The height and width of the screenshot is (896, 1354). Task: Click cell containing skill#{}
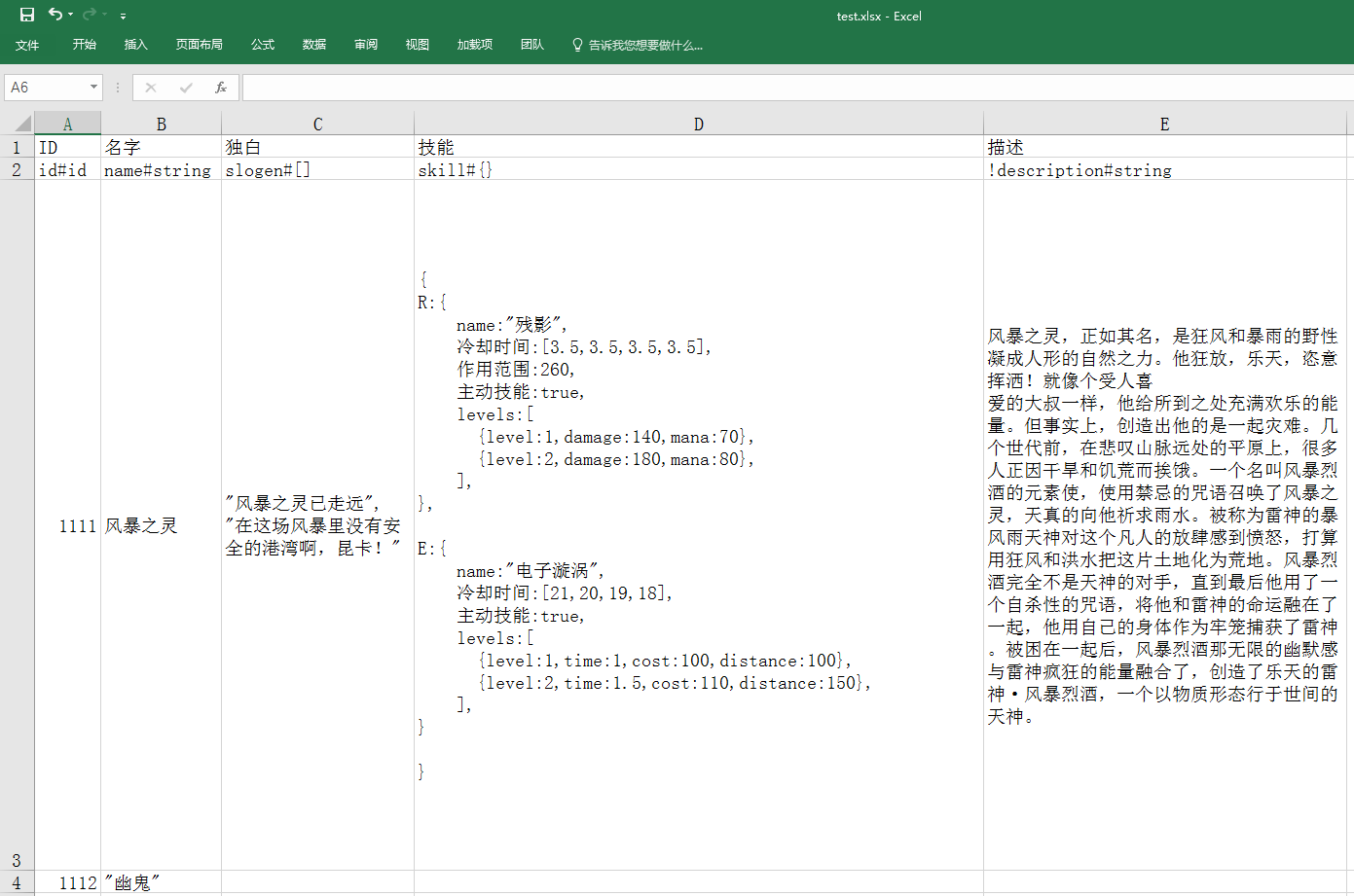pos(699,169)
